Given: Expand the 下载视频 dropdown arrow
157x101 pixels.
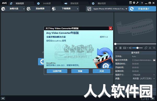Looking at the screenshot, I should (x=77, y=9).
